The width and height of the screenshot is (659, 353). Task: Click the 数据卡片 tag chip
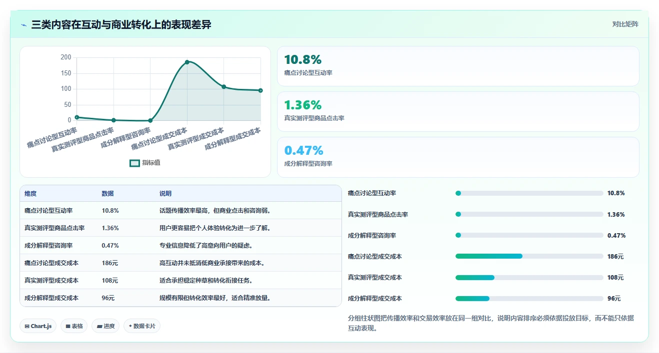[142, 326]
